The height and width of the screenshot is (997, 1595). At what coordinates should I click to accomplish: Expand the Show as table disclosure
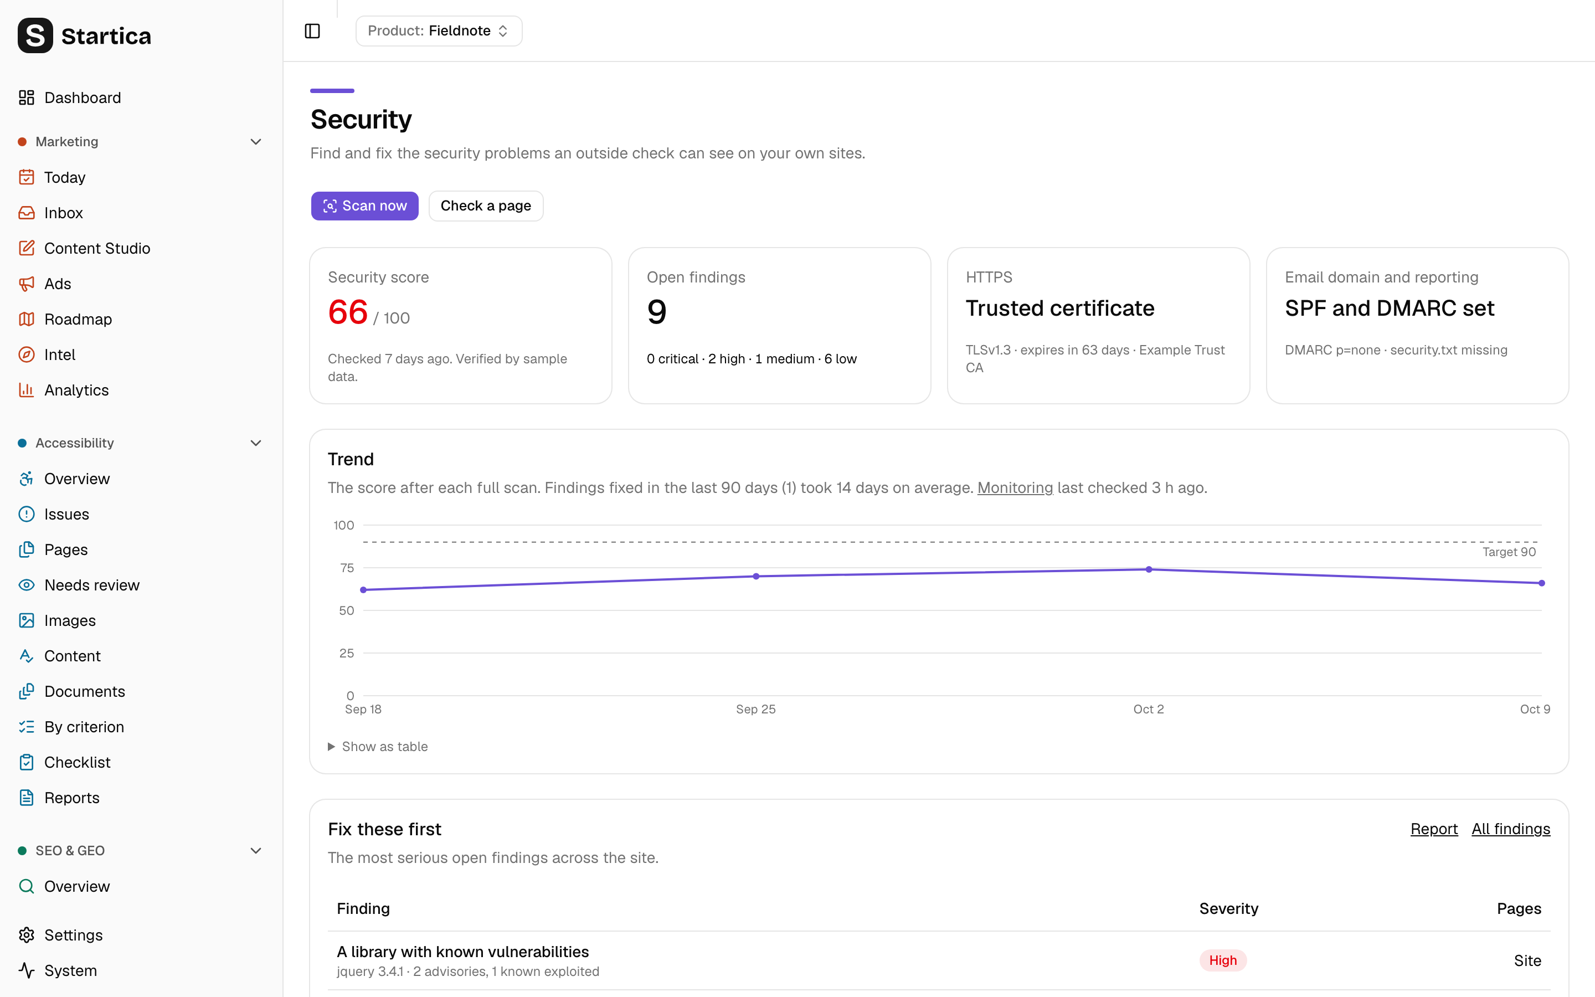pos(378,747)
